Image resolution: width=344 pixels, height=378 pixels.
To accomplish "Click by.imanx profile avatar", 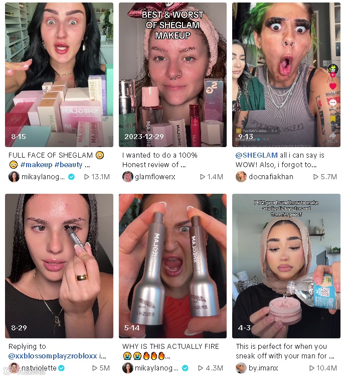I will tap(241, 368).
